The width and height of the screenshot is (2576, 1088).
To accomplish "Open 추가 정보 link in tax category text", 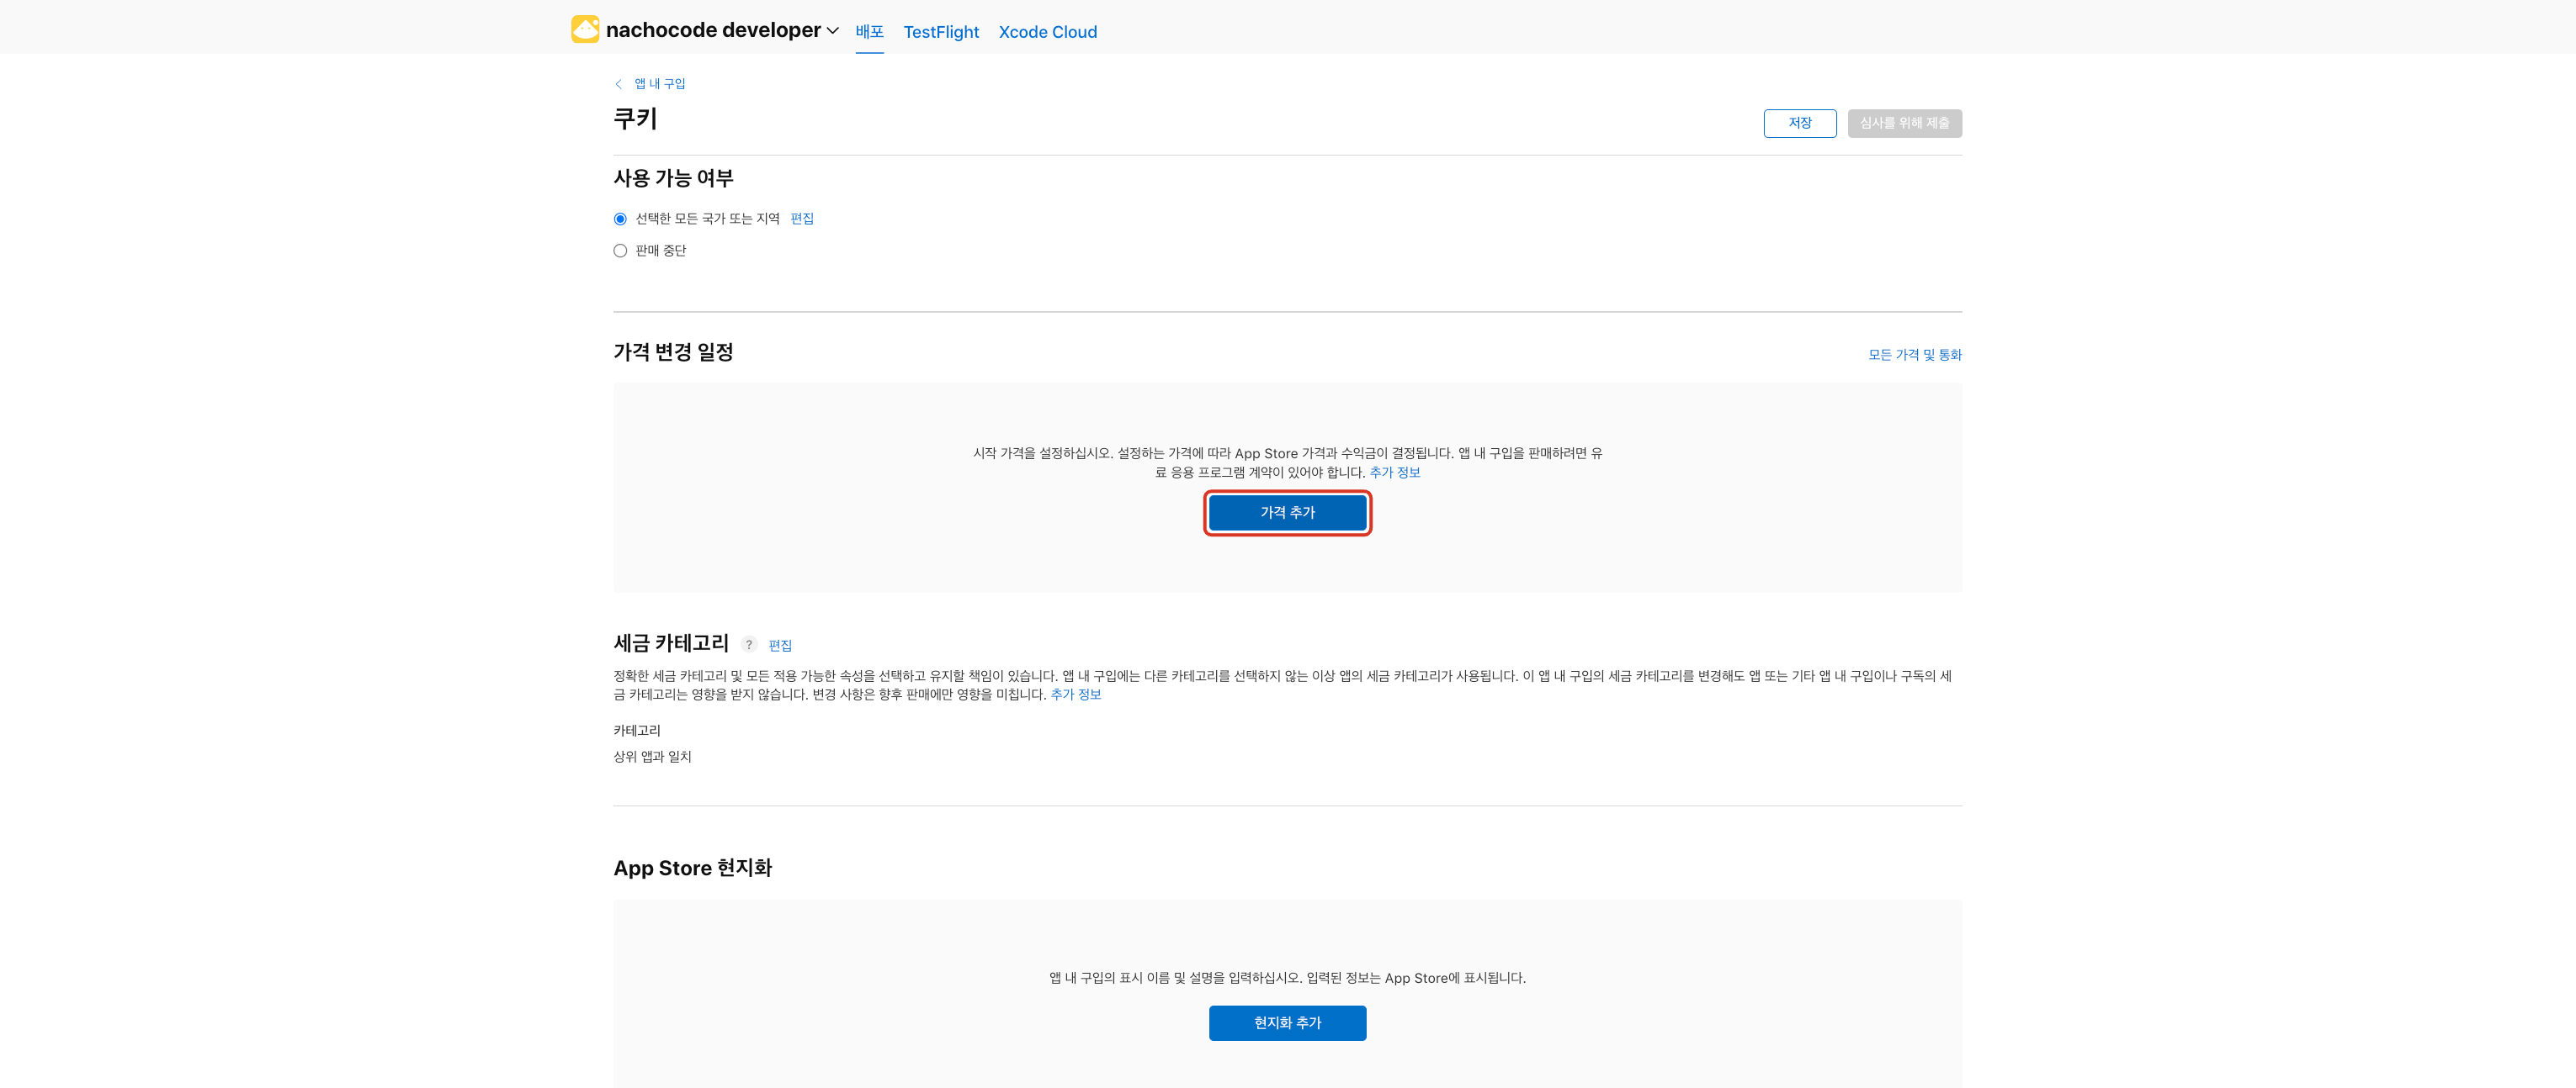I will point(1075,695).
